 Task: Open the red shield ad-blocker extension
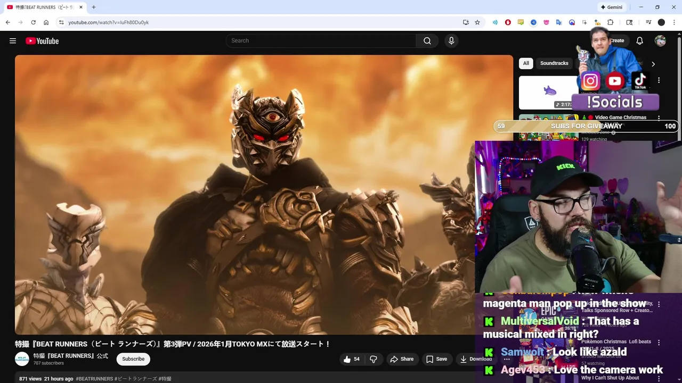pyautogui.click(x=508, y=22)
